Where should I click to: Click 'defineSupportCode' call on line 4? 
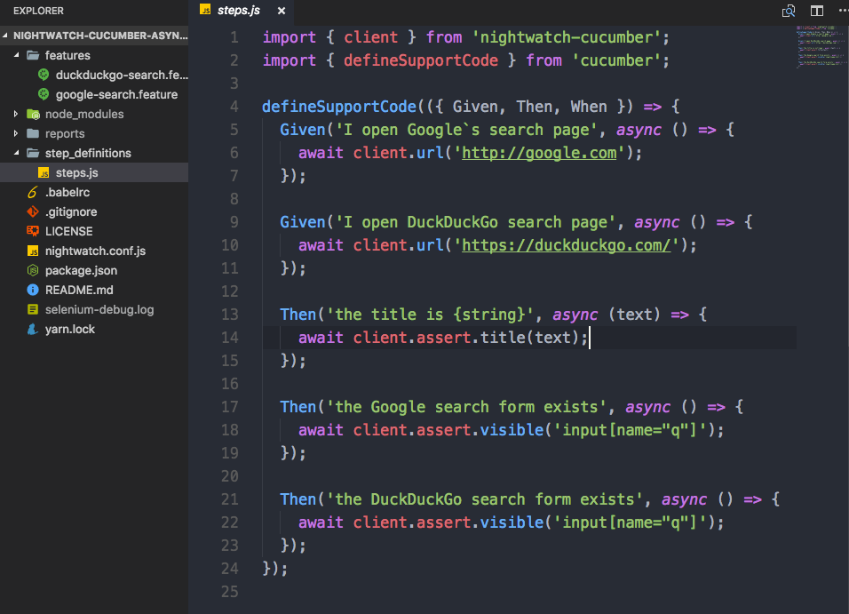tap(339, 107)
